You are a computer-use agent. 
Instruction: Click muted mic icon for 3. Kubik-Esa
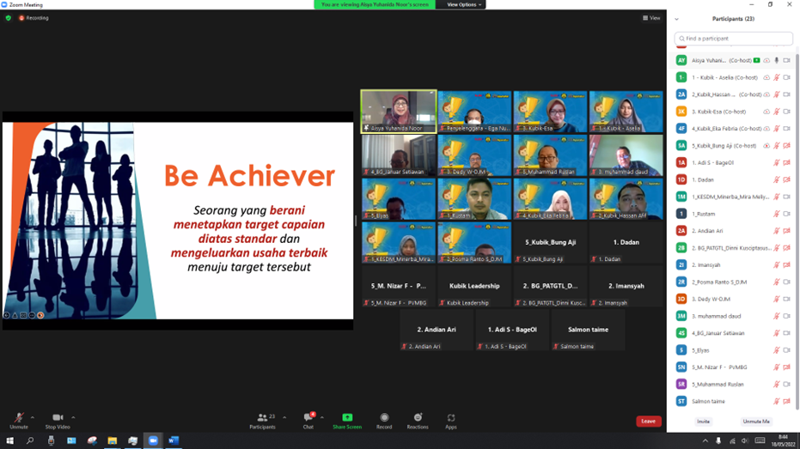tap(777, 112)
